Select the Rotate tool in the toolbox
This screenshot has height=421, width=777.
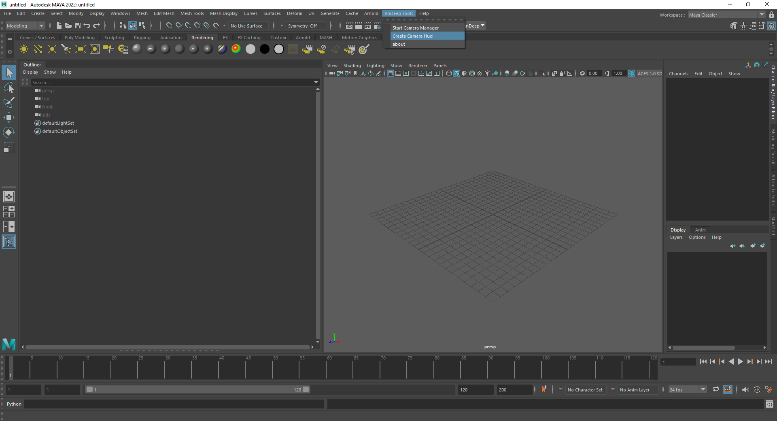click(8, 132)
